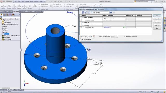The height and width of the screenshot is (93, 166).
Task: Open the Curves tool
Action: 101,5
